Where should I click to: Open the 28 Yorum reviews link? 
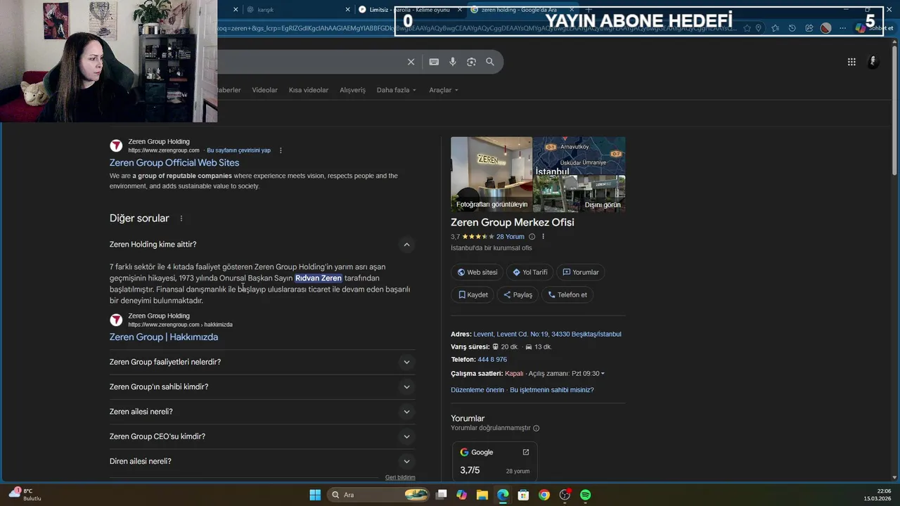510,237
